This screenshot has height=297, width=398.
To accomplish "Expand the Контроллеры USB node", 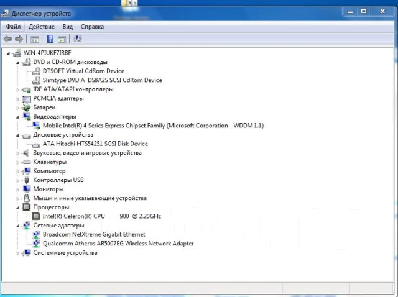I will pyautogui.click(x=18, y=181).
